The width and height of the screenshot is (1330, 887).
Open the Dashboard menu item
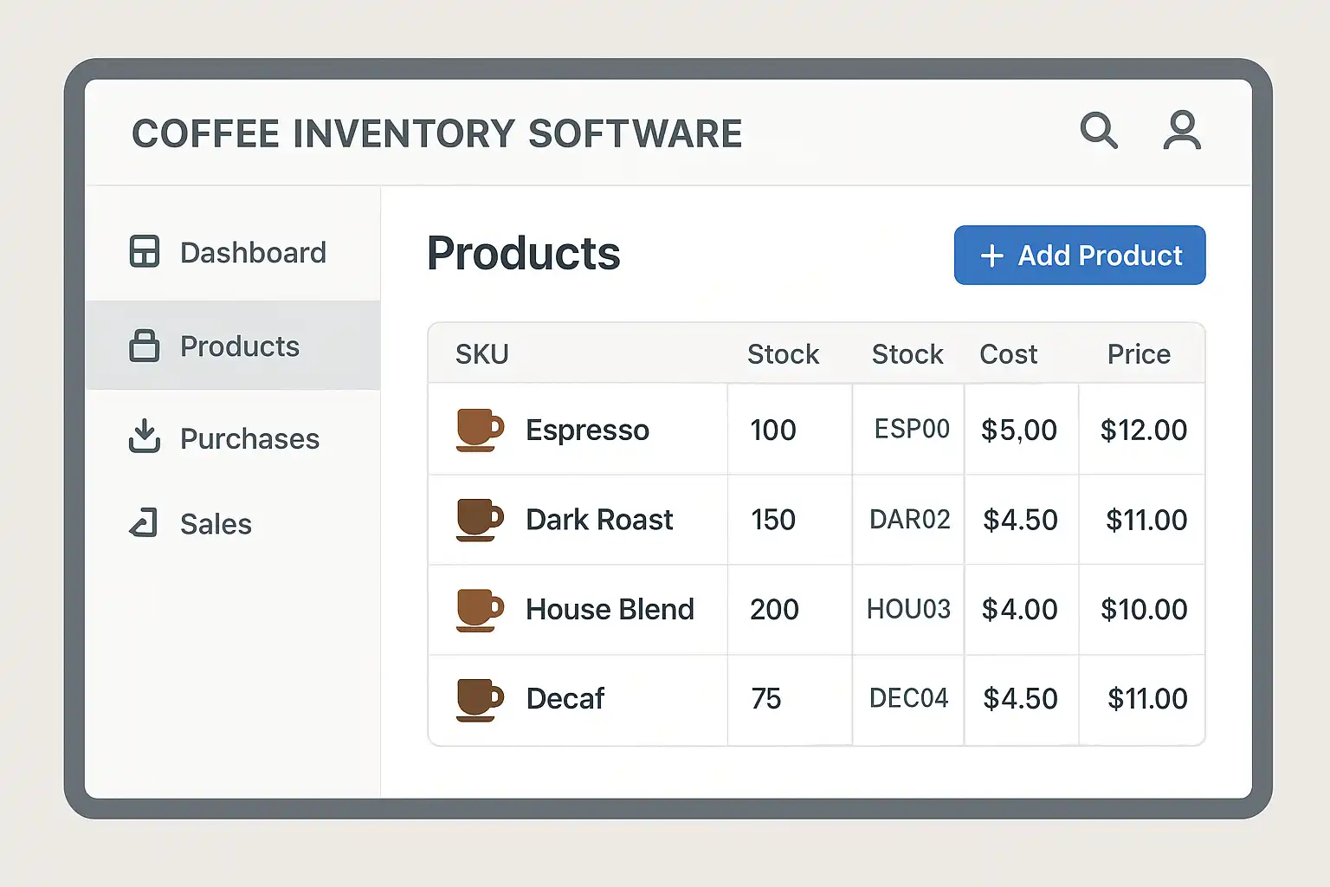tap(253, 253)
